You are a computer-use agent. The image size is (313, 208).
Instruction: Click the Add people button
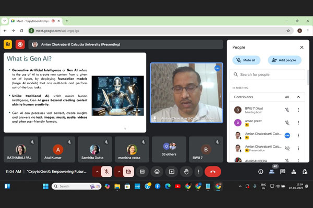[x=284, y=60]
